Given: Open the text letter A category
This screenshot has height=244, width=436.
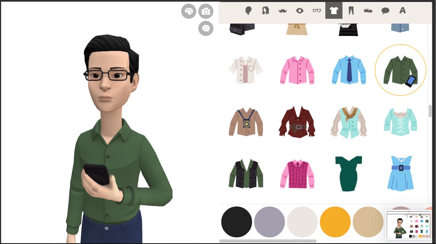Looking at the screenshot, I should [402, 11].
